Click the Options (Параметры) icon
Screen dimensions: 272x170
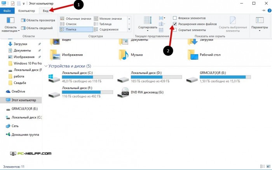tap(259, 20)
